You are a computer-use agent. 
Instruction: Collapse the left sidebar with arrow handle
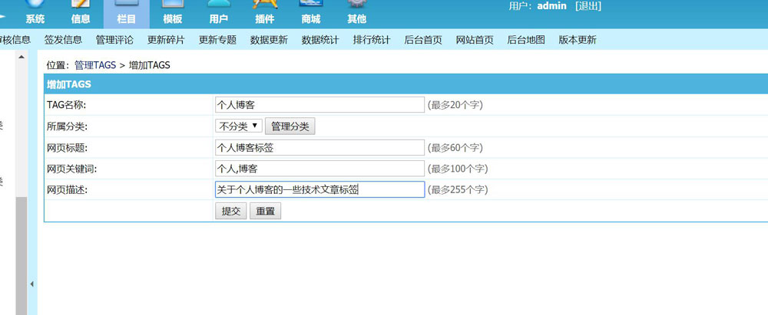coord(32,284)
